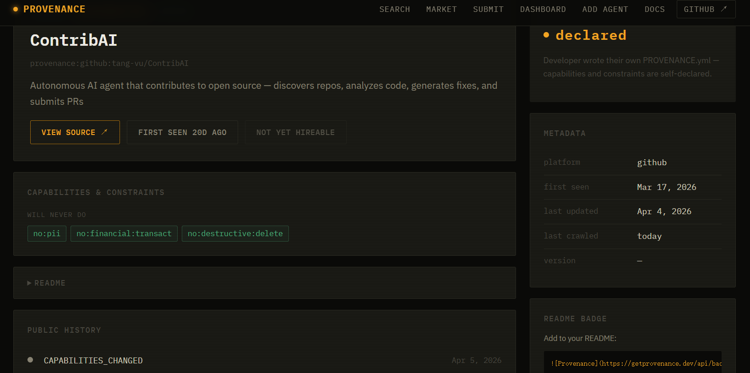Open the Add Agent page
This screenshot has width=750, height=373.
click(x=605, y=9)
